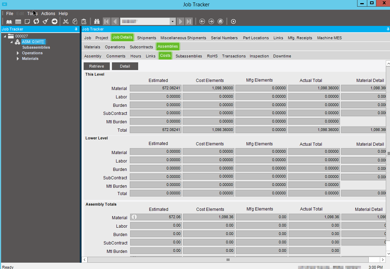Click the sticky note memo icon
The width and height of the screenshot is (390, 269).
[x=27, y=22]
